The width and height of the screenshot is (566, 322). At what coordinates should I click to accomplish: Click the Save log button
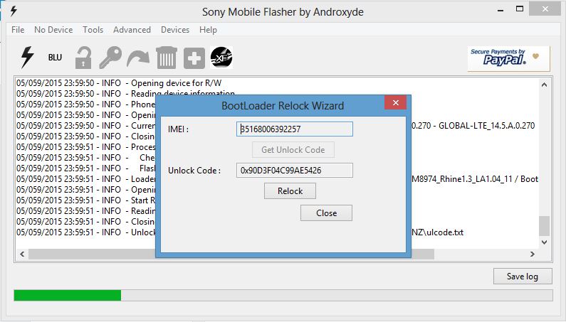[522, 277]
